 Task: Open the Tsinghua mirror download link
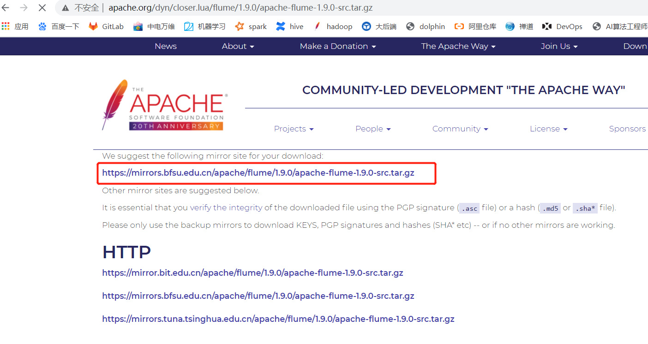click(x=278, y=319)
